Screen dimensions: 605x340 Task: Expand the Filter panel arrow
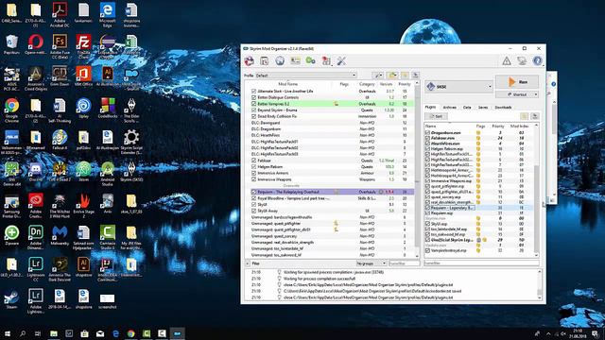click(248, 263)
